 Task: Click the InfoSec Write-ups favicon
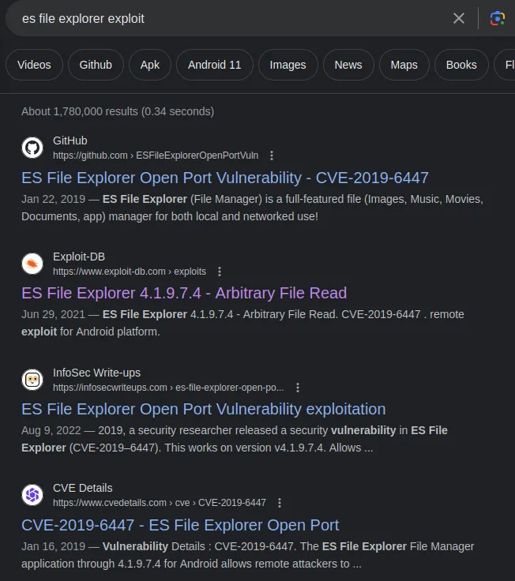tap(32, 380)
